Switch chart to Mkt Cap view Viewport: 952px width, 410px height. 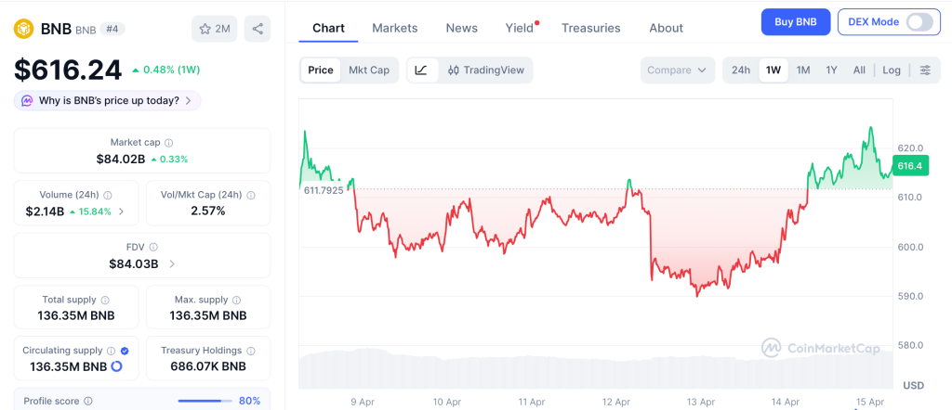[x=369, y=70]
